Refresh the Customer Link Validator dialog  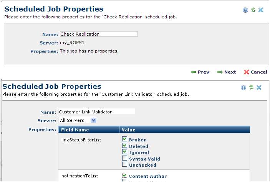[251, 87]
